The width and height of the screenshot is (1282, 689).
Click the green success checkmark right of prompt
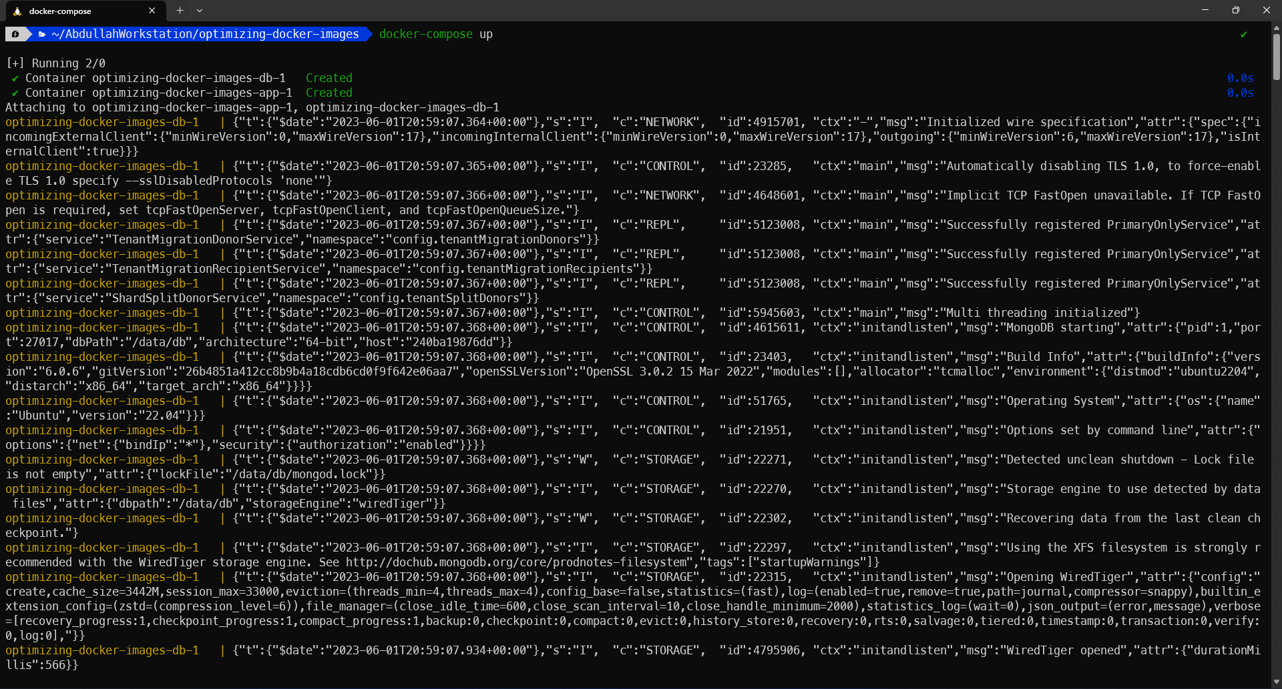point(1243,34)
